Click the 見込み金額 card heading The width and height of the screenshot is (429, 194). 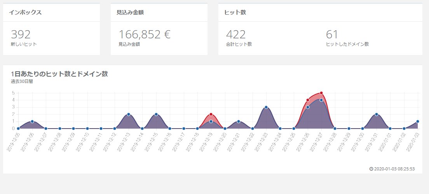(x=130, y=12)
